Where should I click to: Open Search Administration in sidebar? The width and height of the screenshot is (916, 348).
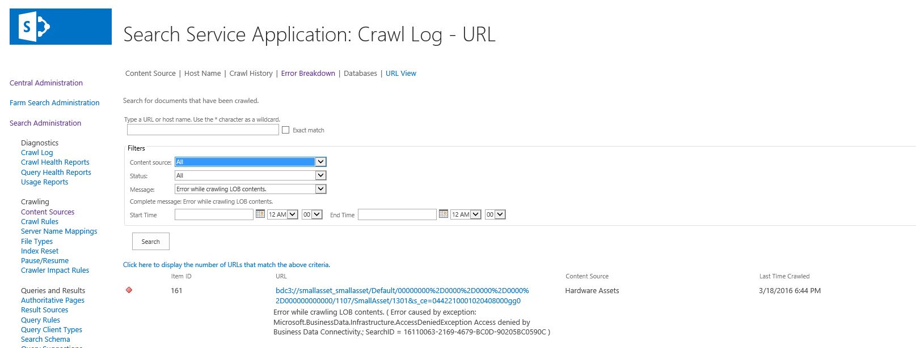pyautogui.click(x=45, y=123)
